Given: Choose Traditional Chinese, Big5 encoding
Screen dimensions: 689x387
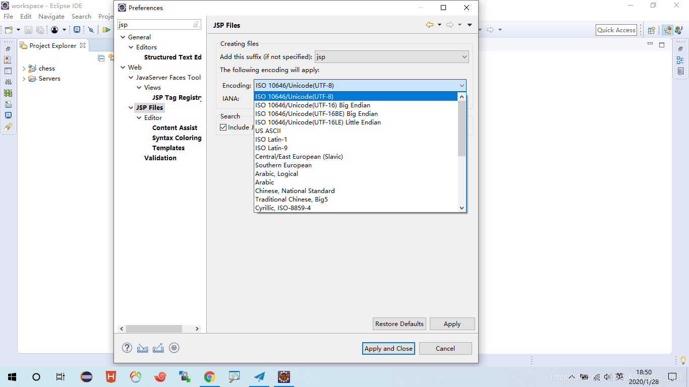Looking at the screenshot, I should (x=356, y=200).
